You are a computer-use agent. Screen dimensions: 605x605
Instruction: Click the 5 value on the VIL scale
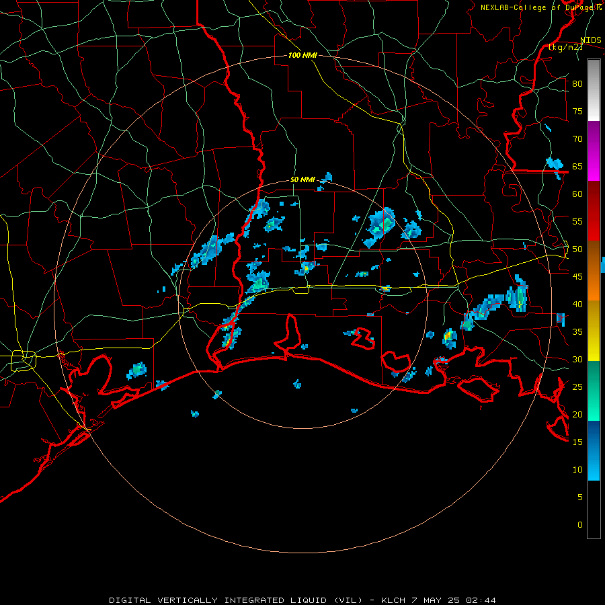coord(580,497)
